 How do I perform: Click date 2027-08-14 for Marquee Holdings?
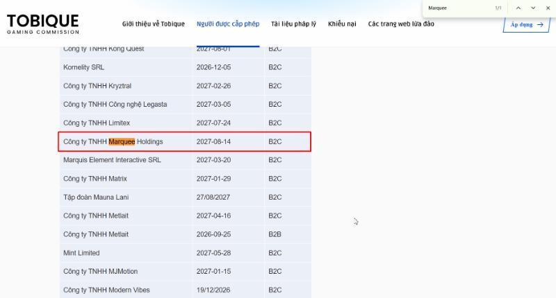click(213, 141)
